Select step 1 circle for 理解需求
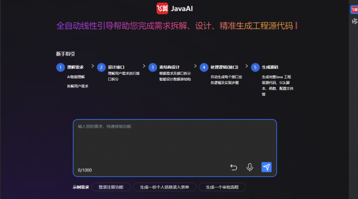Screen dimensions: 358x199 [x=60, y=67]
